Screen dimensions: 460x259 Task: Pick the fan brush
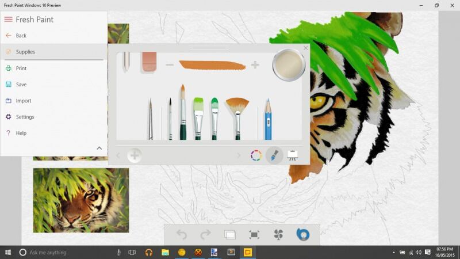[237, 117]
